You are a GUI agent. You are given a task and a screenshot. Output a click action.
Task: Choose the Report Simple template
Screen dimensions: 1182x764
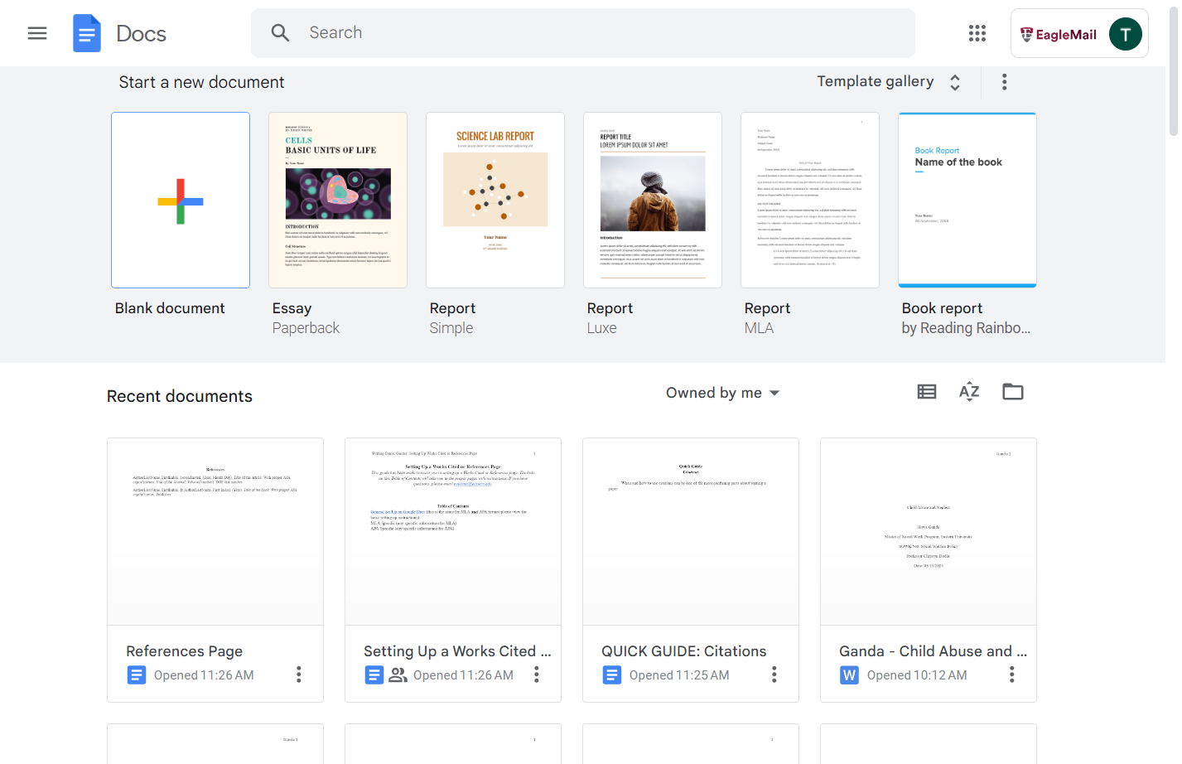pos(495,201)
